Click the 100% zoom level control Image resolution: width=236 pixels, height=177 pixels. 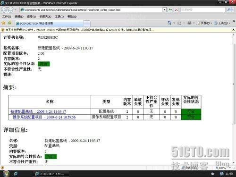point(223,168)
